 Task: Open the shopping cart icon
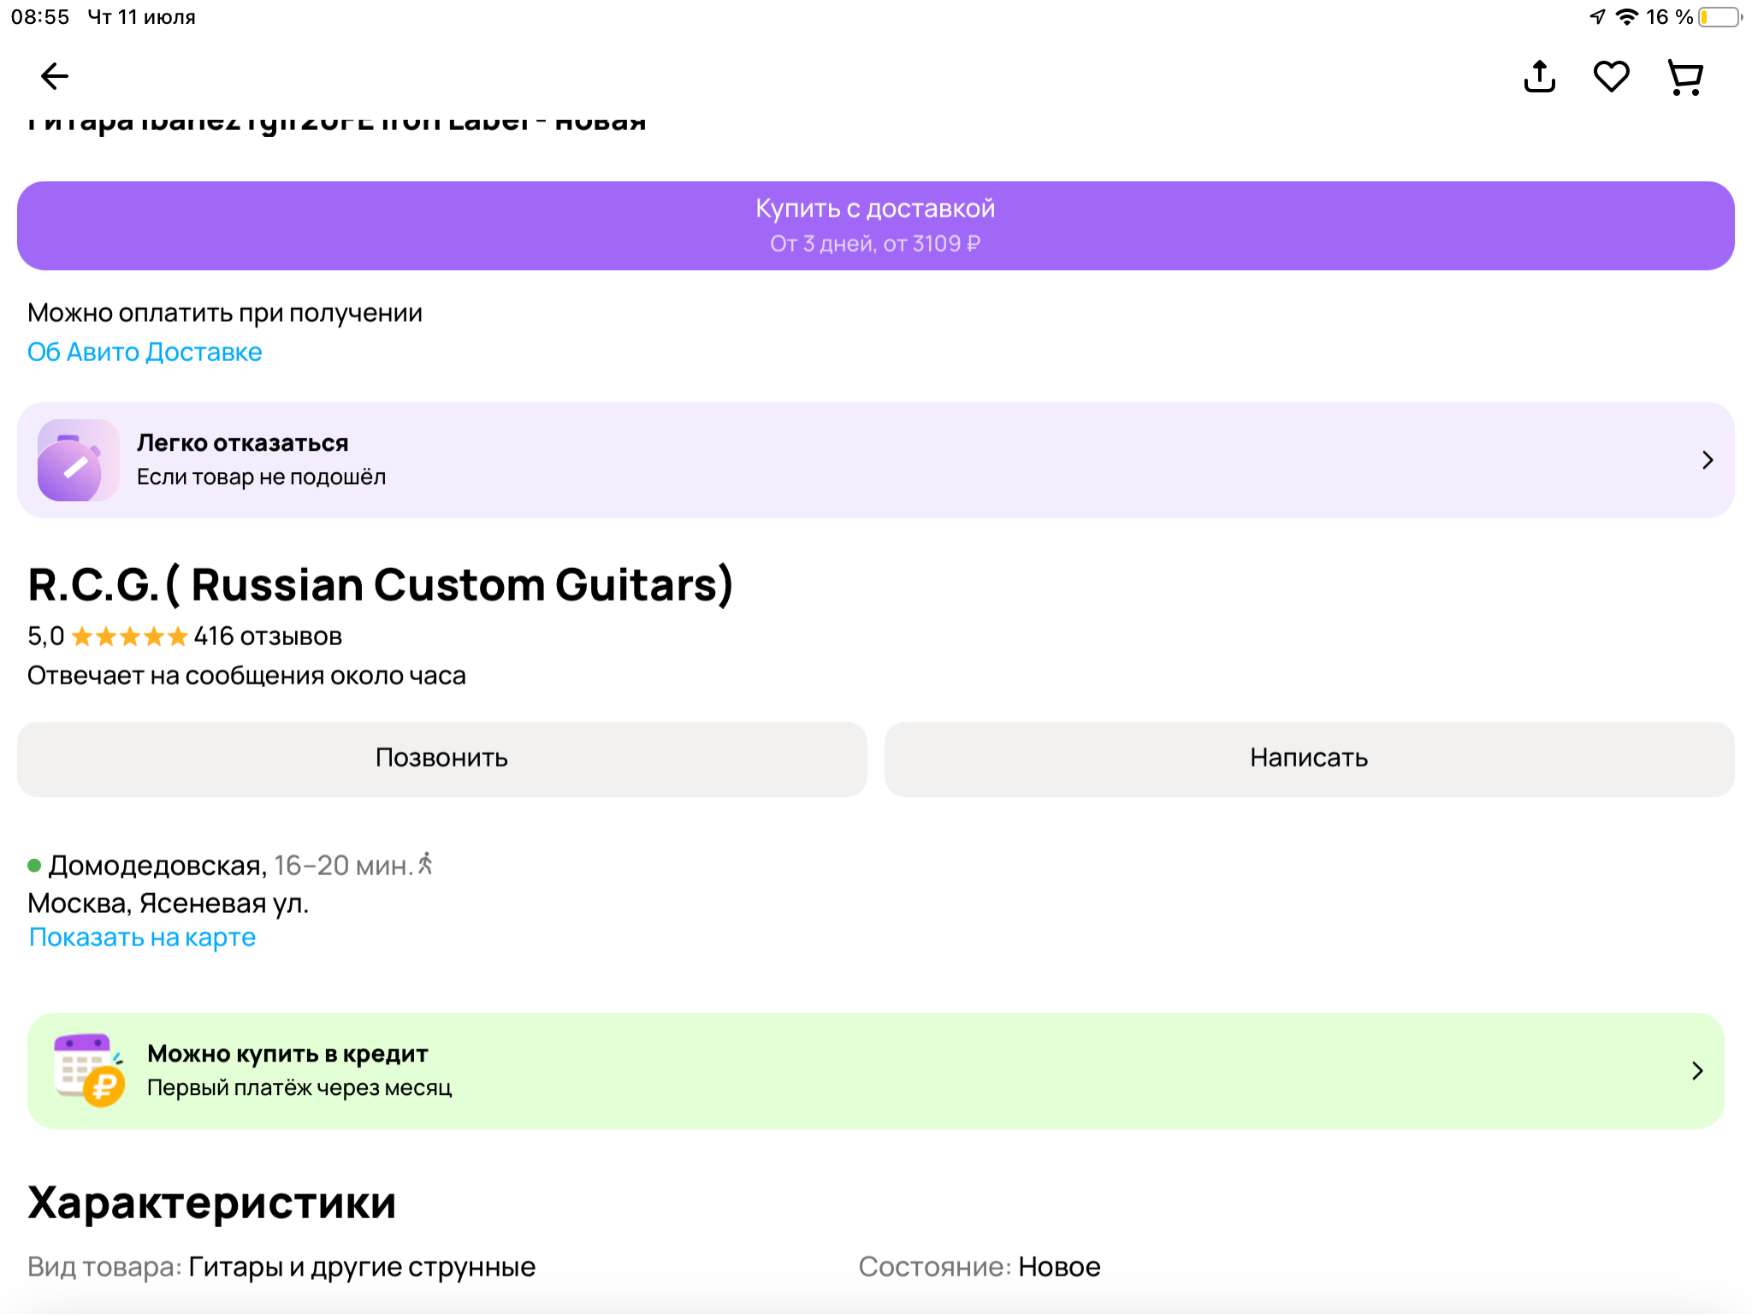1685,78
